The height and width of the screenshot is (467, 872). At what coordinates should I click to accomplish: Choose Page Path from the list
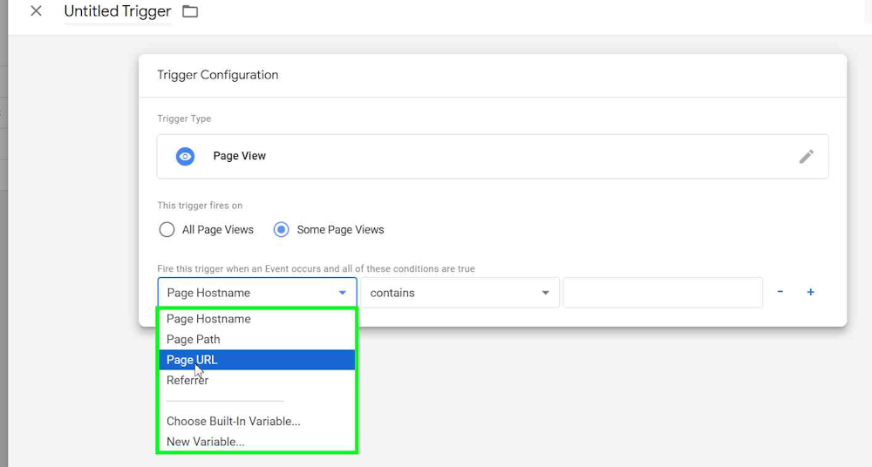point(194,340)
